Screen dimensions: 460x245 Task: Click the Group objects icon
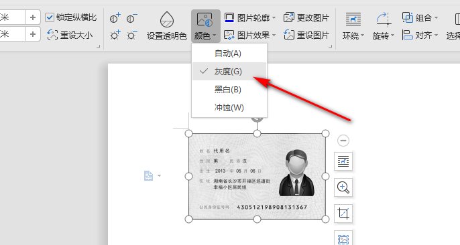click(x=408, y=17)
